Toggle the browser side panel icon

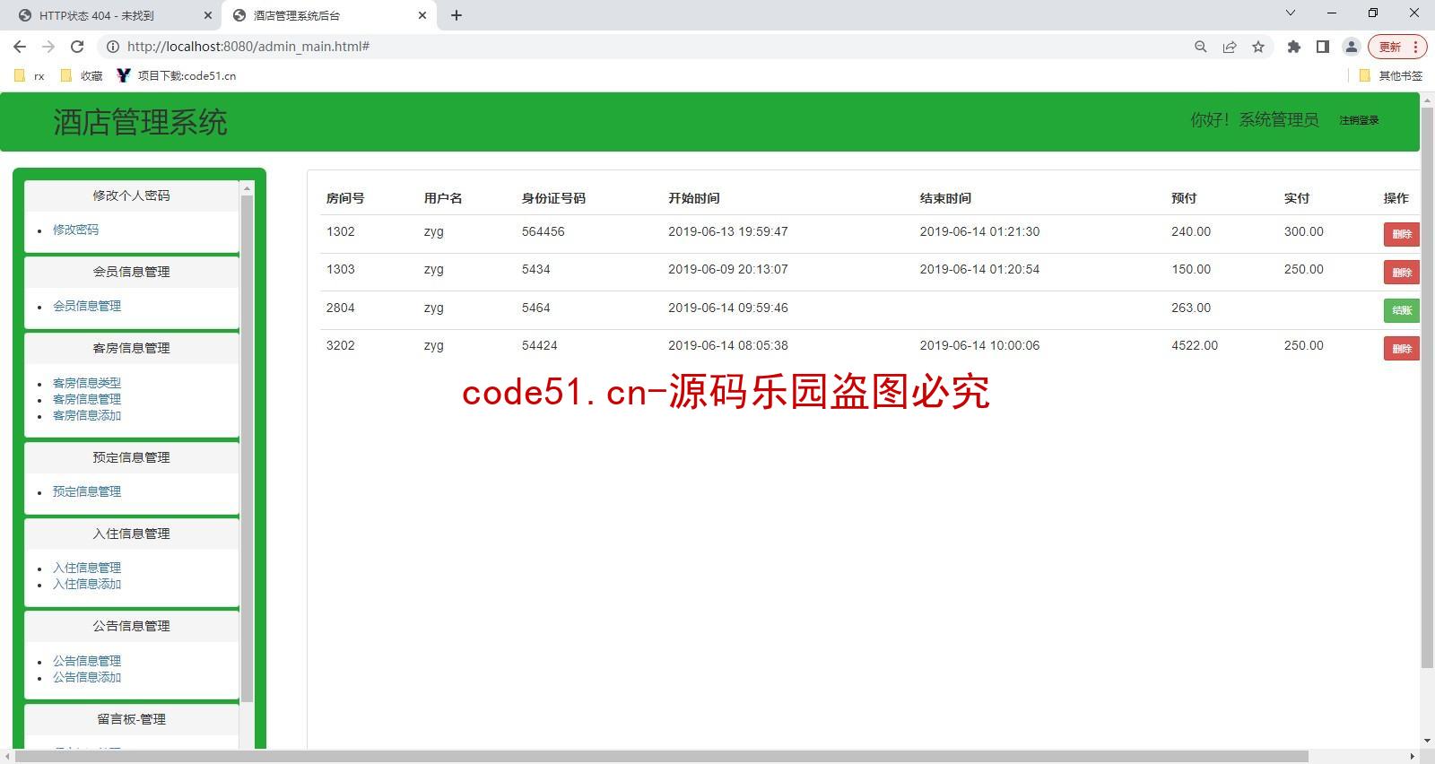(1322, 47)
